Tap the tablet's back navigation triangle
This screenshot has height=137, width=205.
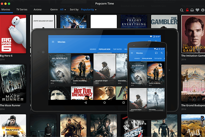pos(86,103)
